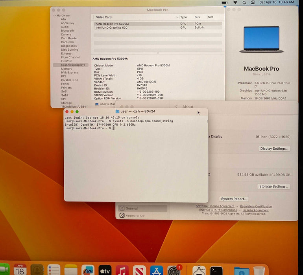Viewport: 303px width, 275px height.
Task: Open the Notes app in Dock
Action: [71, 270]
